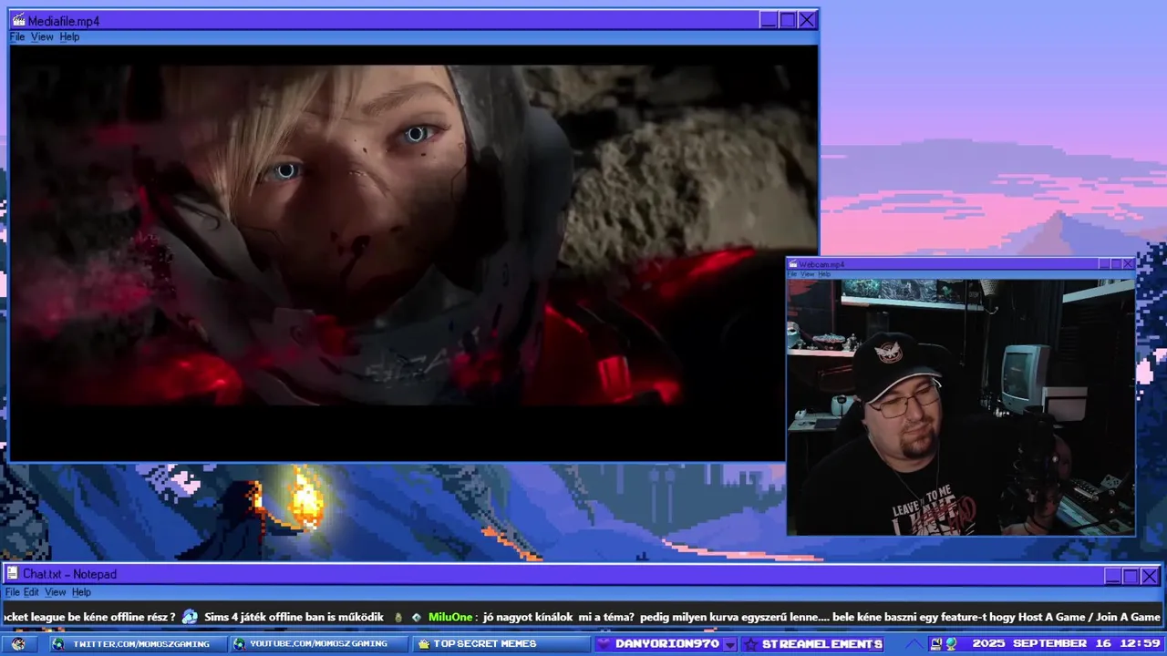Click the star icon beside StreamElements
The width and height of the screenshot is (1167, 656).
(750, 644)
